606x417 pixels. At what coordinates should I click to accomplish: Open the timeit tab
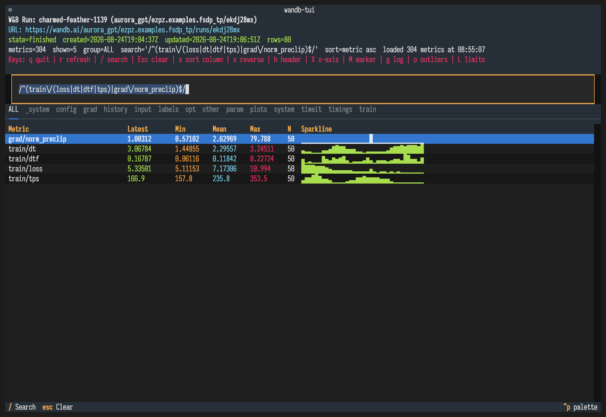click(x=312, y=109)
